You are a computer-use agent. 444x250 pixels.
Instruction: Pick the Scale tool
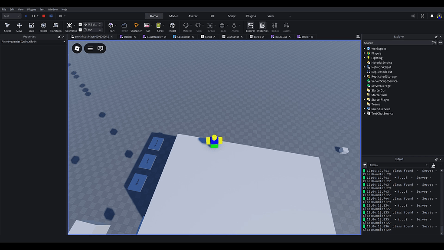31,27
